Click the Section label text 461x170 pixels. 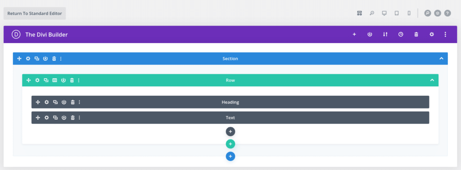[x=230, y=59]
